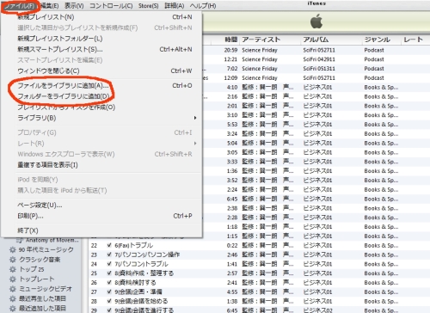The image size is (430, 313).
Task: Click the disabled Windows エクスプローラで表示(W) entry
Action: pyautogui.click(x=105, y=154)
